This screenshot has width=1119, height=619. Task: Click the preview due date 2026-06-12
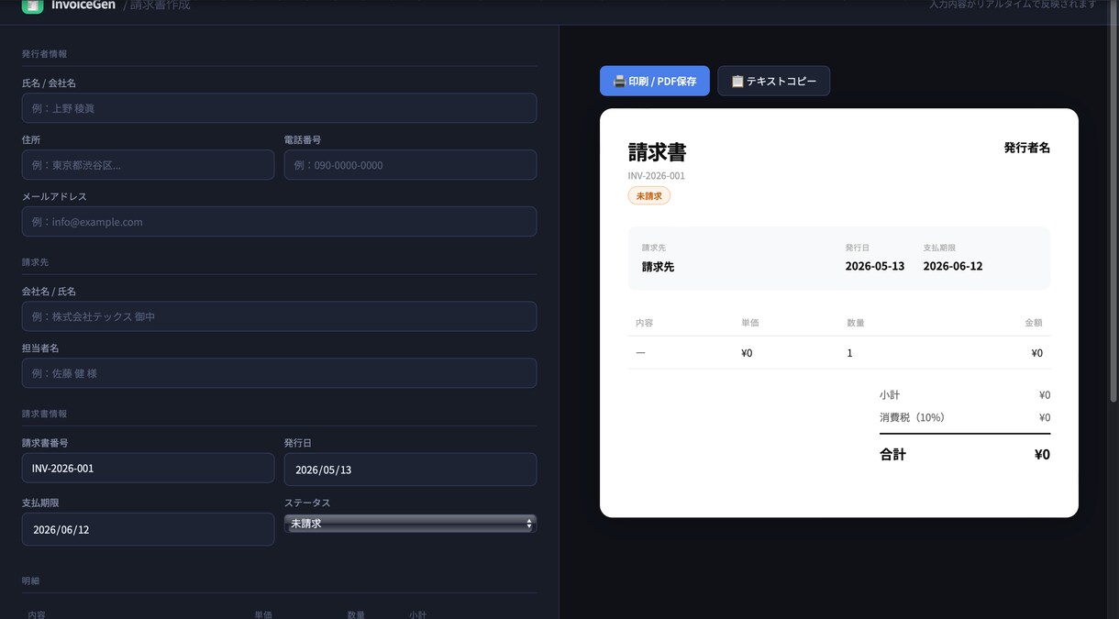tap(952, 266)
